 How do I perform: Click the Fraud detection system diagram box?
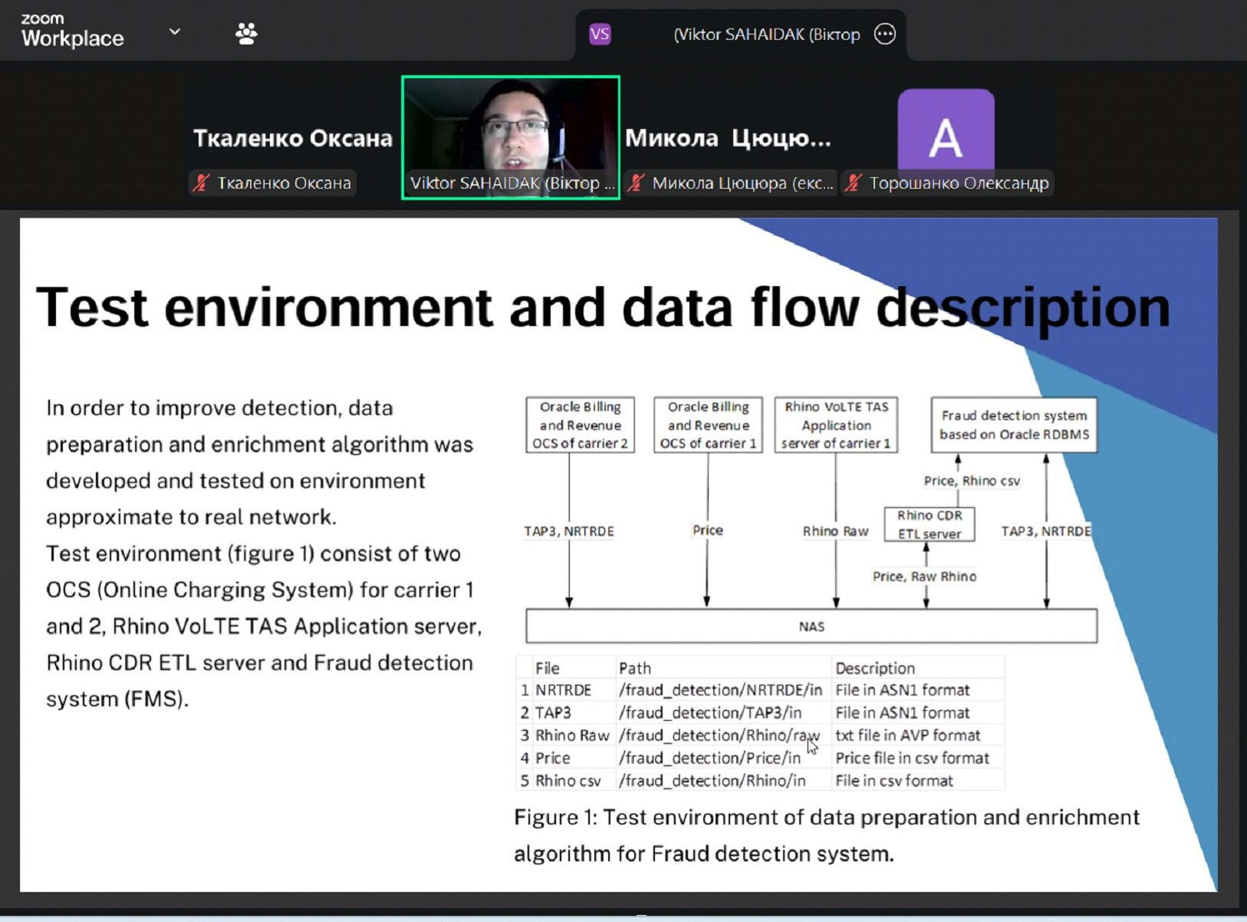pyautogui.click(x=1013, y=425)
